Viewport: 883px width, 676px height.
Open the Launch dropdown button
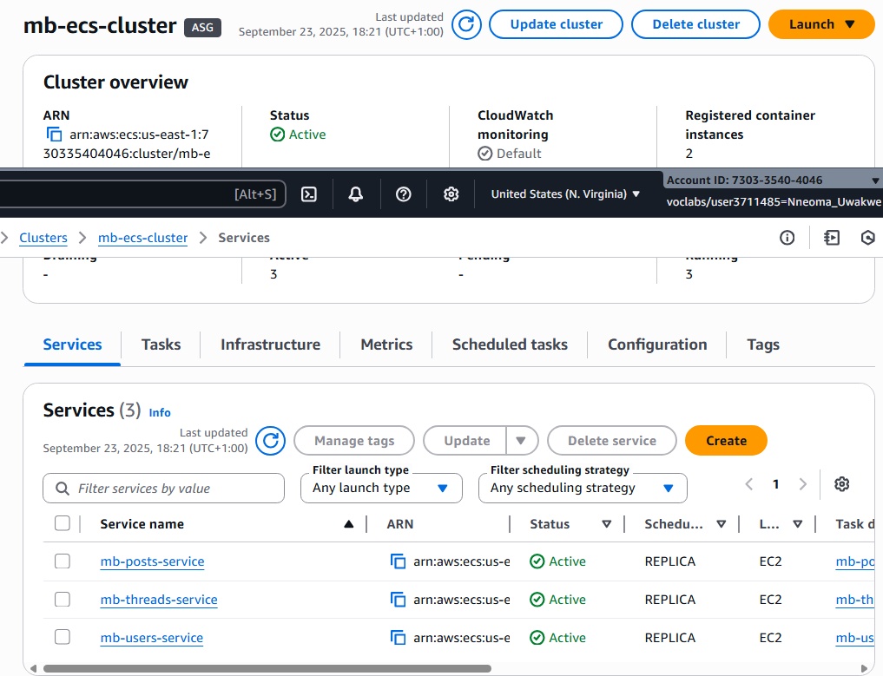pos(821,24)
